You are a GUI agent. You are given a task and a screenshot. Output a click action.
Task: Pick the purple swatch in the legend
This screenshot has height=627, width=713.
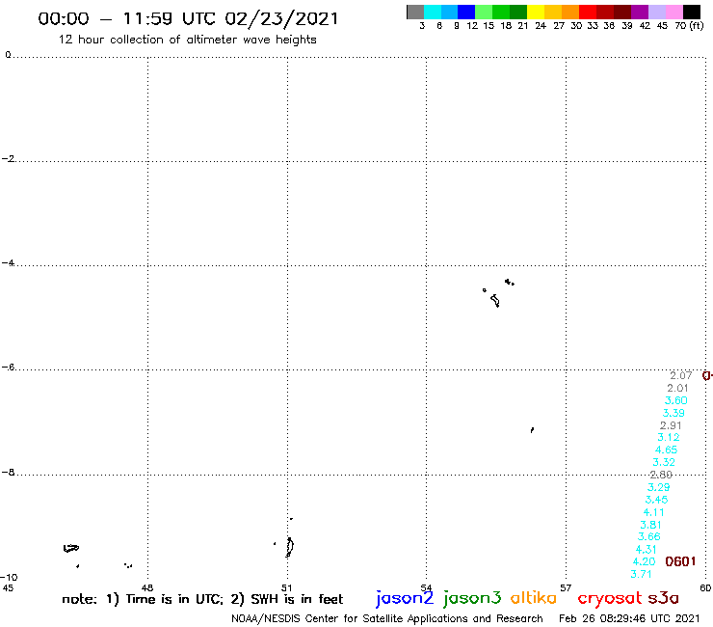[640, 12]
